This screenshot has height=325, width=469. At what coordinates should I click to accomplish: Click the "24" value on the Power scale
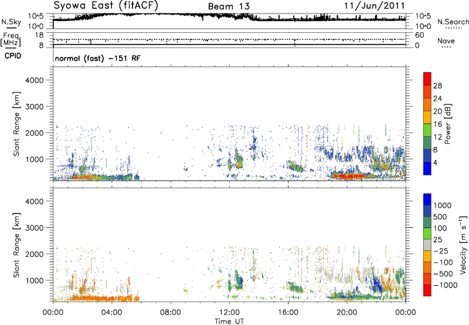pos(437,99)
